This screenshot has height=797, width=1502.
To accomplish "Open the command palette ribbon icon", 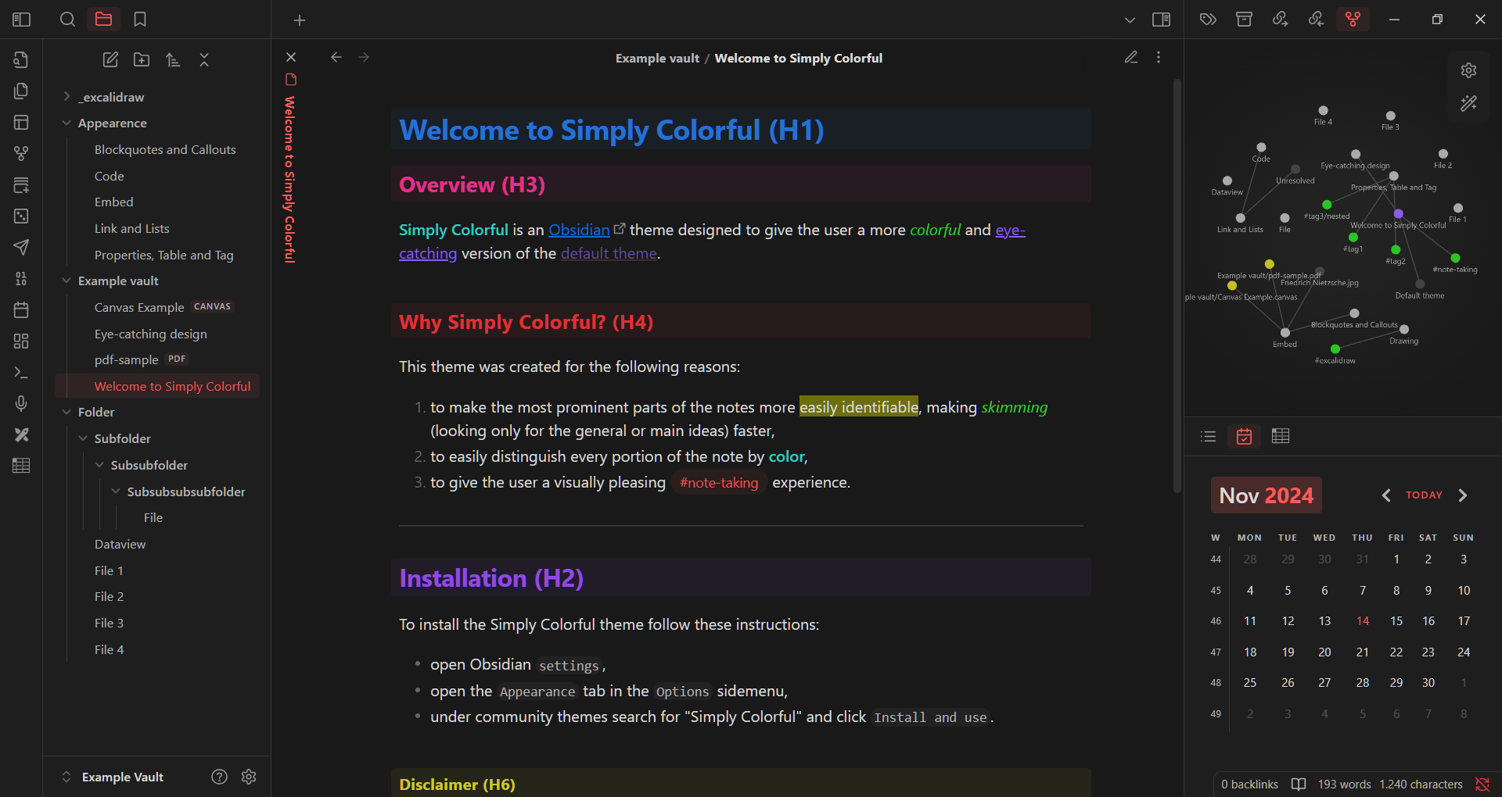I will coord(21,373).
